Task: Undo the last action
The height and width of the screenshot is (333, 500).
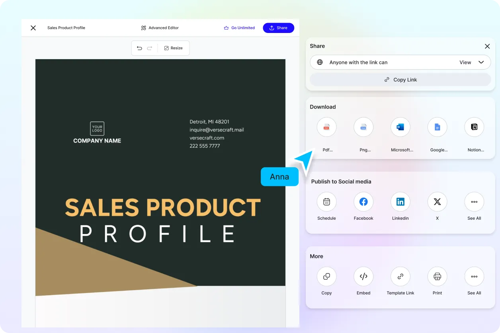Action: point(139,48)
